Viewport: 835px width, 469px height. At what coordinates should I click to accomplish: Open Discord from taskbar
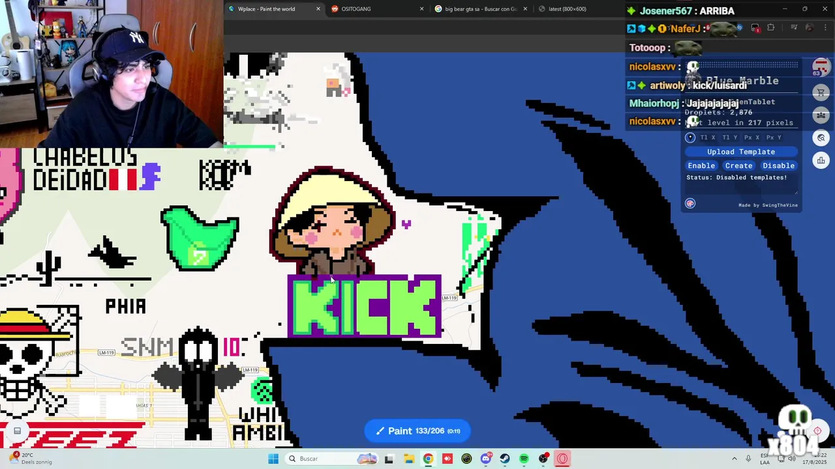pyautogui.click(x=486, y=459)
